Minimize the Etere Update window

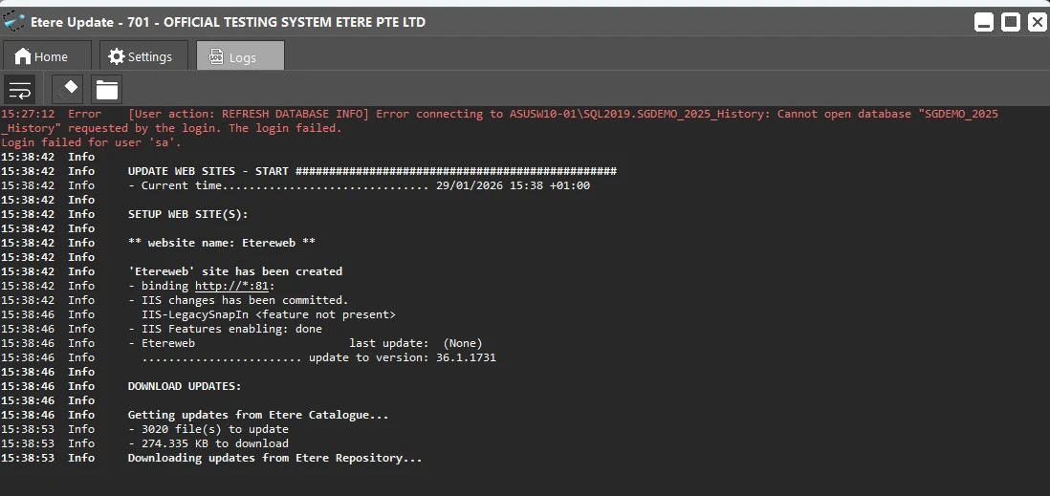coord(983,22)
